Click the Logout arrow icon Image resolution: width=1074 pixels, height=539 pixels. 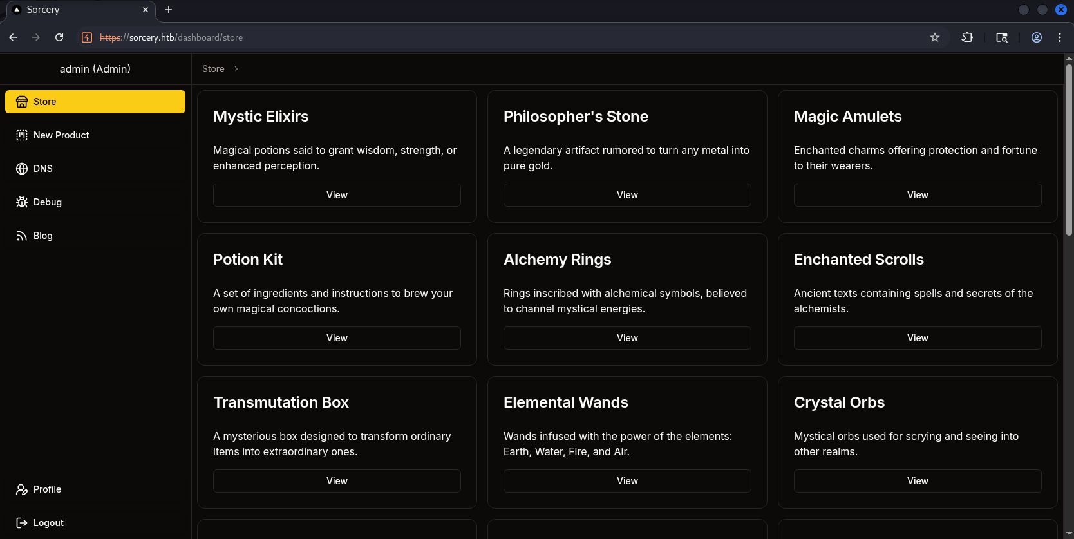22,523
